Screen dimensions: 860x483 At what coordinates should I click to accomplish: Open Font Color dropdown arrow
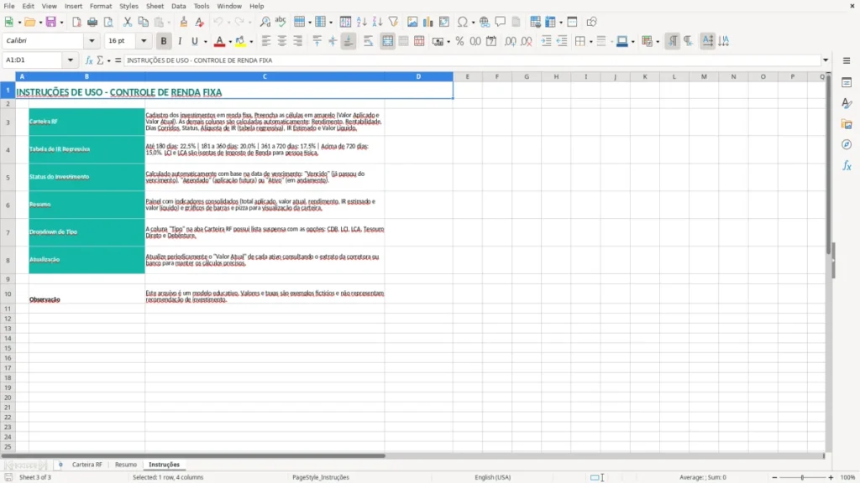point(230,42)
